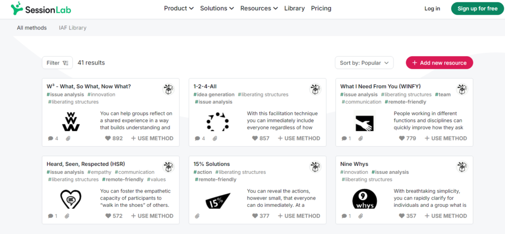505x234 pixels.
Task: Click the 9 whys ball thumbnail
Action: click(x=364, y=199)
